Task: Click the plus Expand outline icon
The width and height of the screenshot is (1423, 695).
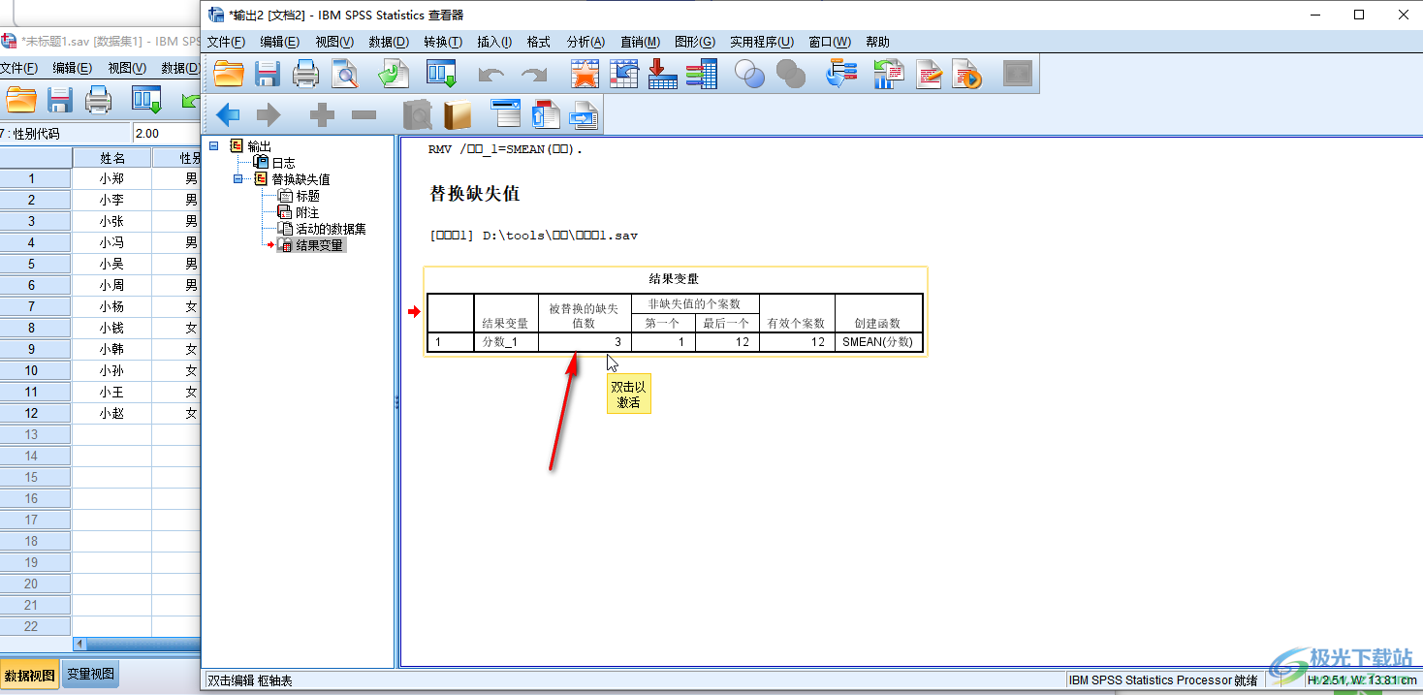Action: click(322, 115)
